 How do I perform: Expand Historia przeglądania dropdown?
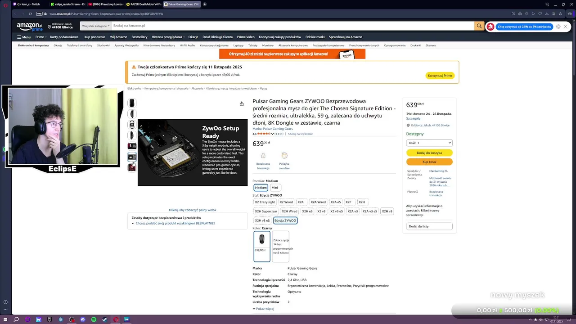click(168, 37)
